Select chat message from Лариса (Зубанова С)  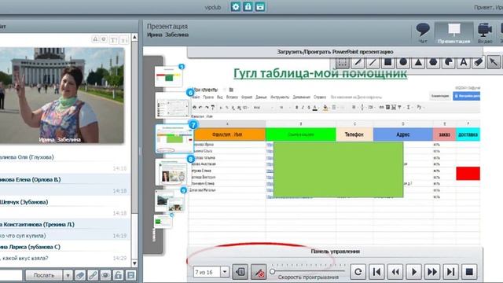pos(64,252)
